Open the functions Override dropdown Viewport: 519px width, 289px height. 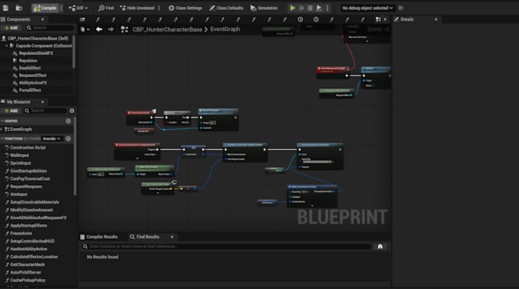(52, 139)
